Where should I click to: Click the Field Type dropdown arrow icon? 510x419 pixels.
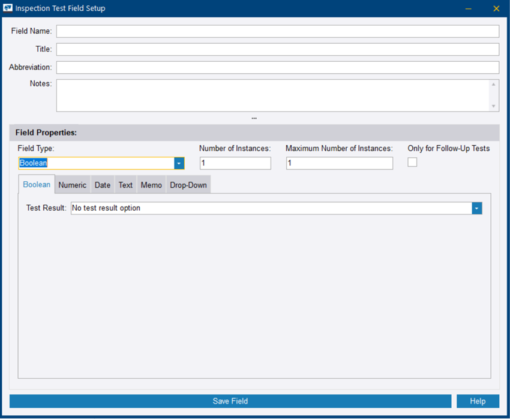coord(178,163)
